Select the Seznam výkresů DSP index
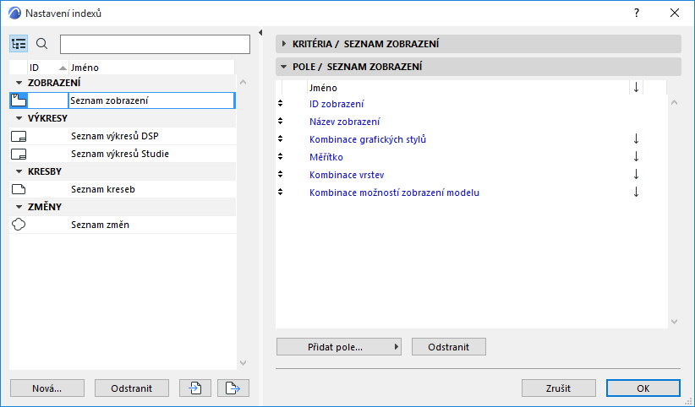 tap(123, 137)
